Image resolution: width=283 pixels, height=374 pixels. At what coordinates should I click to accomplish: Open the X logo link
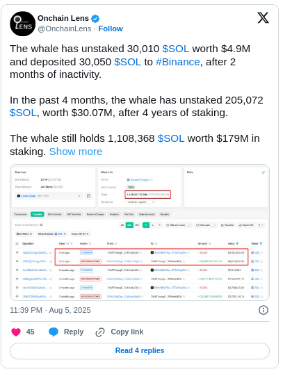(x=264, y=18)
